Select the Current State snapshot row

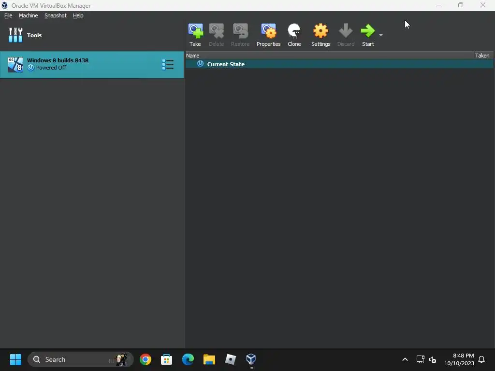[339, 64]
